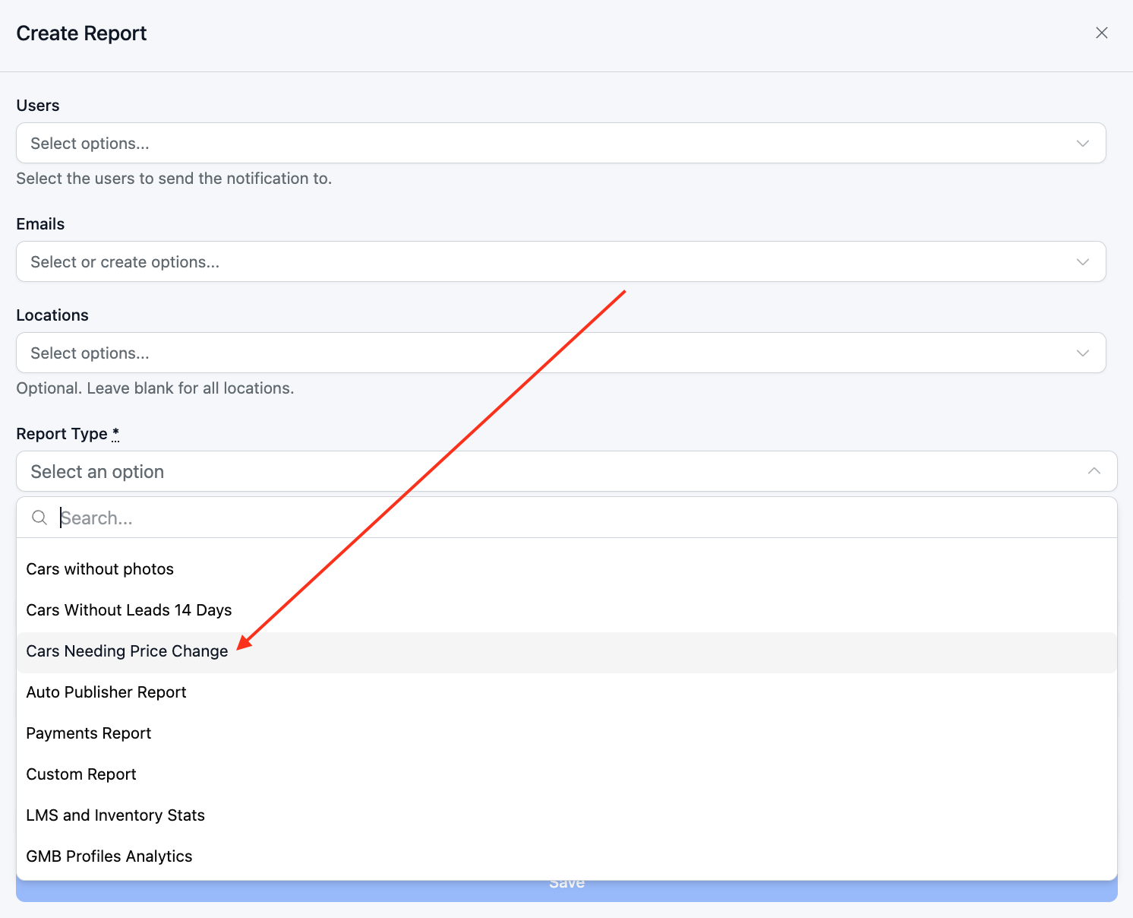The height and width of the screenshot is (918, 1133).
Task: Choose GMB Profiles Analytics option
Action: tap(566, 856)
